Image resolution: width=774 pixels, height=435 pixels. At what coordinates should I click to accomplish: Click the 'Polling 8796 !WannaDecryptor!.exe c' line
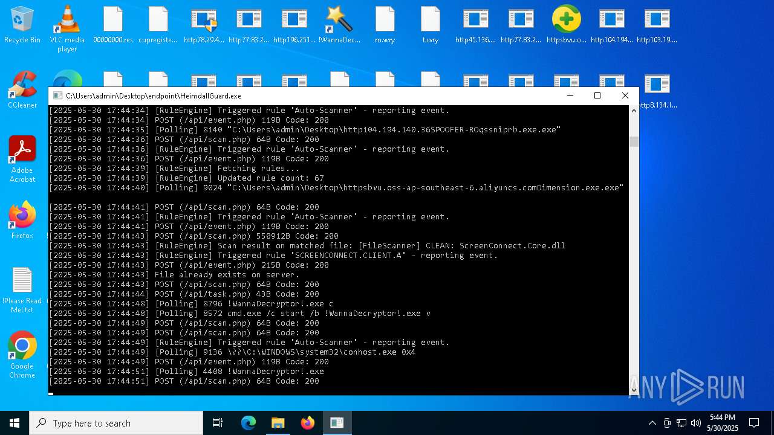point(191,304)
